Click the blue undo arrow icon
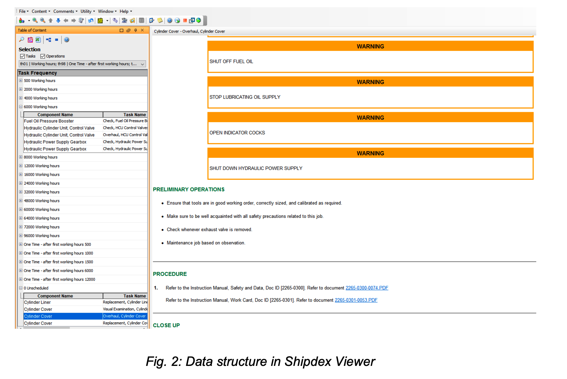 pos(91,20)
